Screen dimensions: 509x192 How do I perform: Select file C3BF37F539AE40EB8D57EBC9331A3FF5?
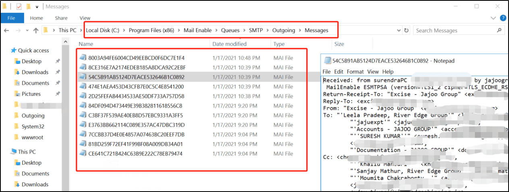tap(136, 115)
